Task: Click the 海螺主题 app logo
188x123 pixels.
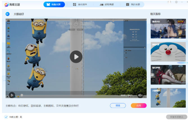Action: click(x=12, y=4)
